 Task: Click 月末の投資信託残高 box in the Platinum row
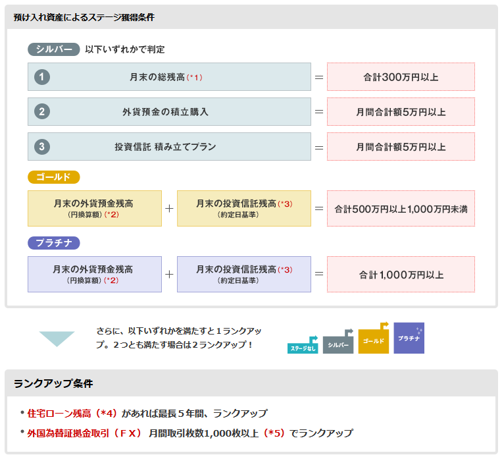click(x=244, y=274)
